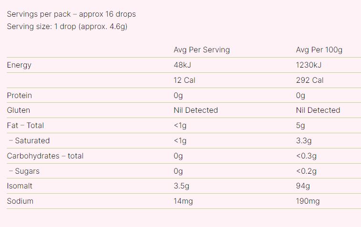Click the Energy row label
The width and height of the screenshot is (361, 227).
[x=19, y=65]
